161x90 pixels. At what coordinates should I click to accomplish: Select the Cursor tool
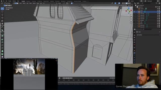click(2, 11)
